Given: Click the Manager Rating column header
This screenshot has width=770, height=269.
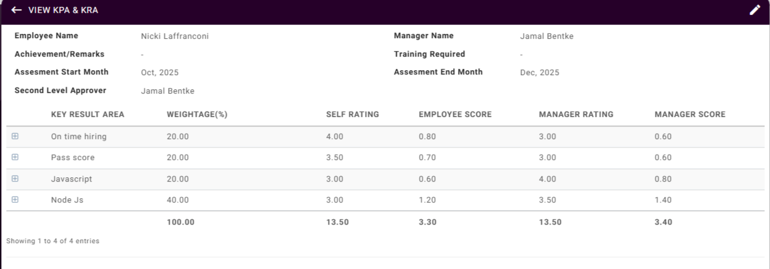Looking at the screenshot, I should [x=575, y=114].
